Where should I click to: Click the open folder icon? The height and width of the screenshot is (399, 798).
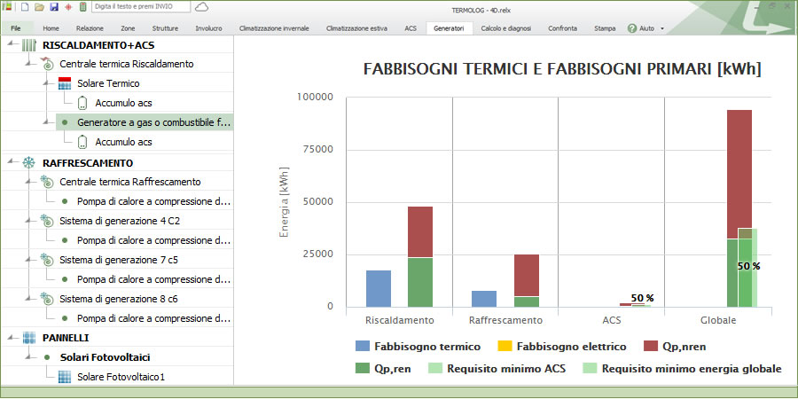pyautogui.click(x=39, y=7)
